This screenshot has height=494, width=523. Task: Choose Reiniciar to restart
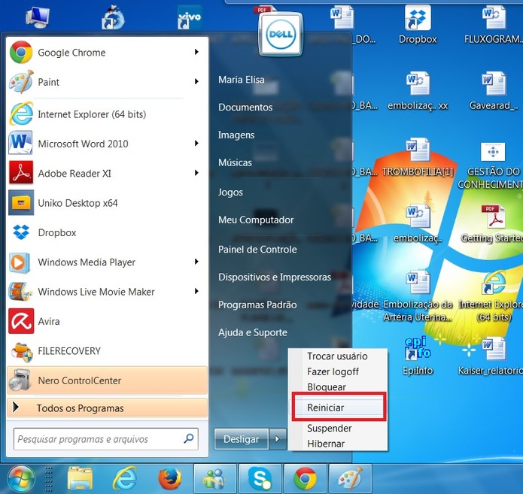coord(339,408)
